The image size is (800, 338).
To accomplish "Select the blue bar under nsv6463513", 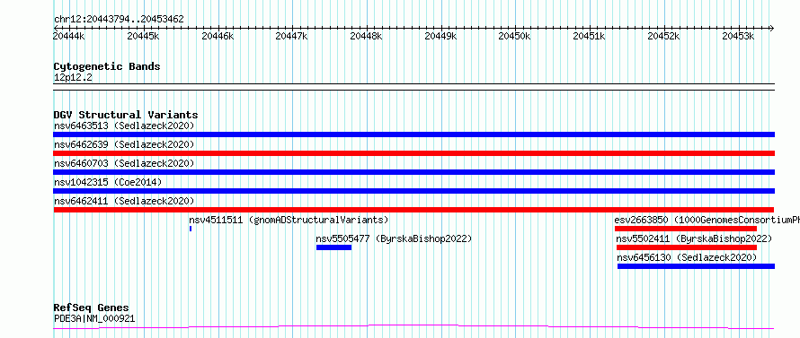I will [x=413, y=134].
